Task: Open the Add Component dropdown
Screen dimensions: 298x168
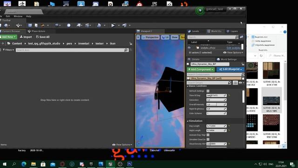Action: coord(201,70)
